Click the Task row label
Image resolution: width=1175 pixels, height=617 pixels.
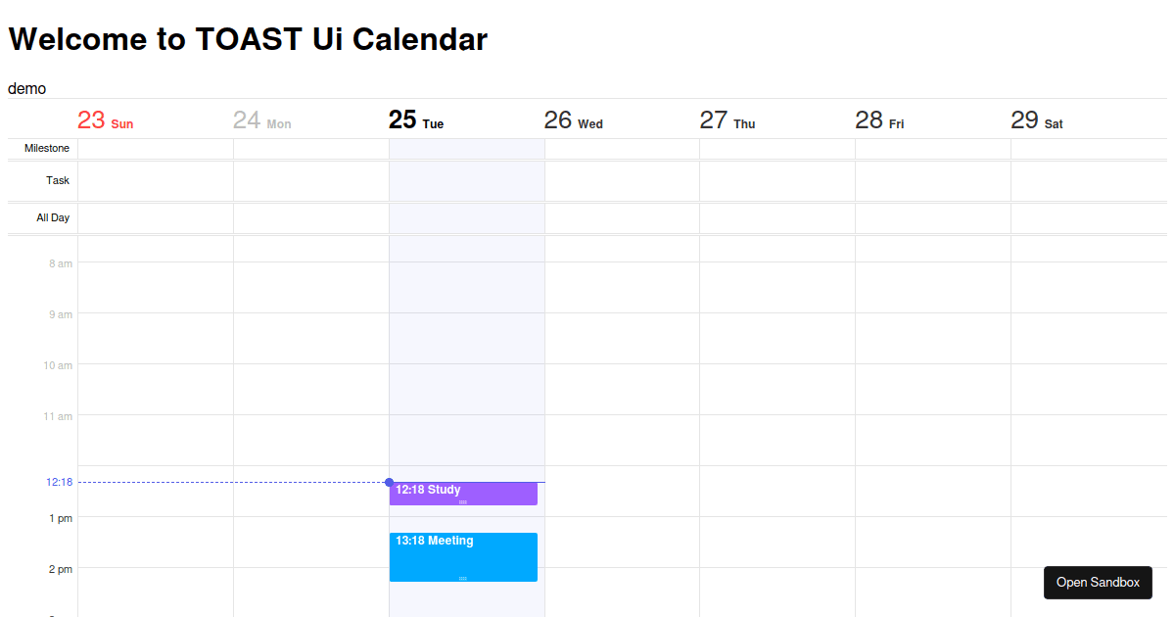(58, 180)
